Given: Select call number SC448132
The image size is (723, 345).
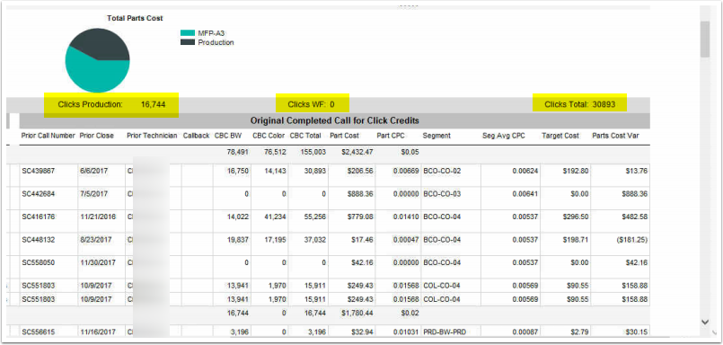Looking at the screenshot, I should (39, 240).
